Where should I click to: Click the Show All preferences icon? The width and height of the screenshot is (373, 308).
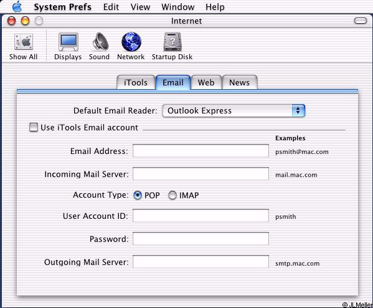click(x=23, y=42)
